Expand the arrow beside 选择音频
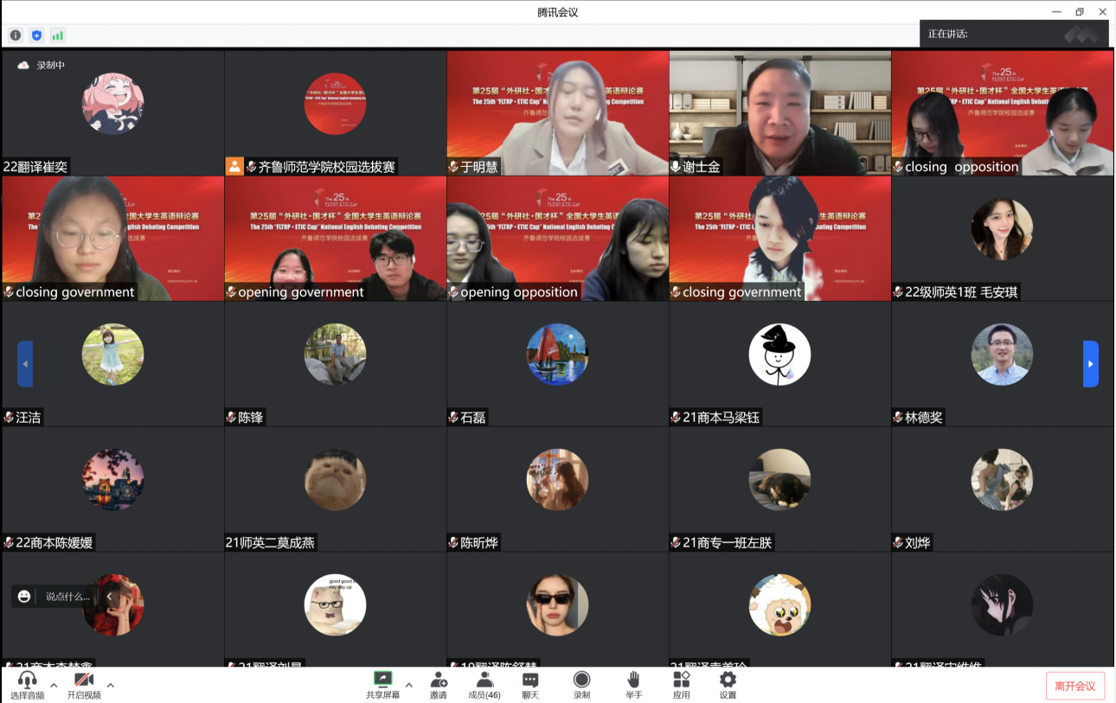The image size is (1116, 703). 54,685
